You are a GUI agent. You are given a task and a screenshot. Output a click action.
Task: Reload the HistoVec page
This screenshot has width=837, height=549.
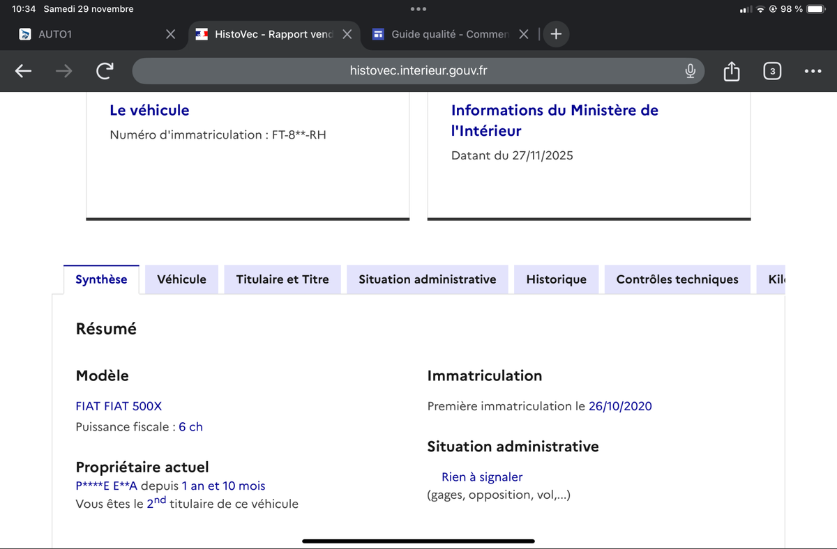coord(105,70)
